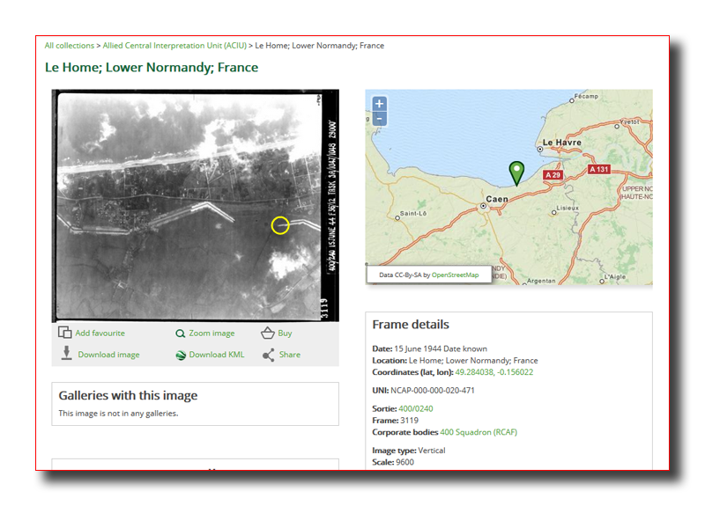Click the A 131 road marker on map
This screenshot has height=506, width=705.
point(599,169)
